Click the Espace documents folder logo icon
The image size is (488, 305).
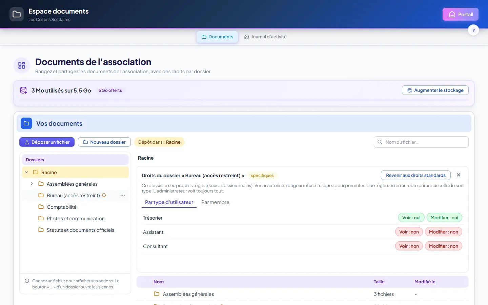(x=17, y=14)
